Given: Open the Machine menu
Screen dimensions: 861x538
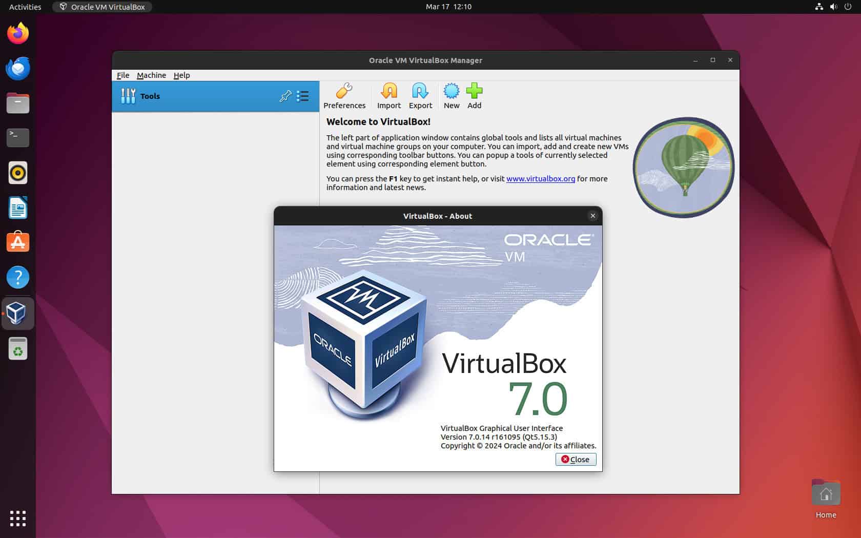Looking at the screenshot, I should [151, 75].
